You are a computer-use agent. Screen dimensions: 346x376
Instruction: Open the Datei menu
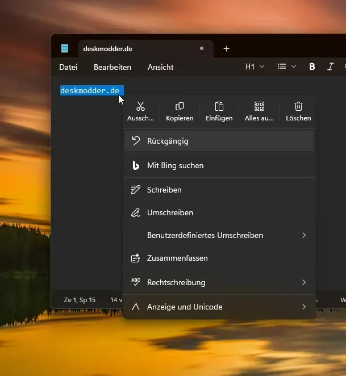[x=68, y=67]
